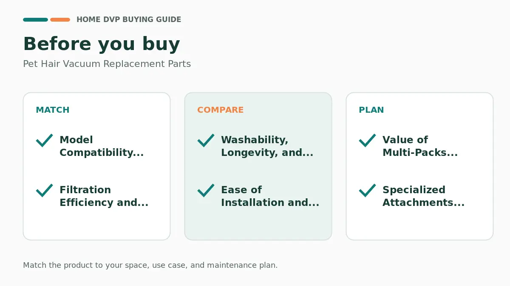
Task: Expand the truncated Value of Multi-Packs... item
Action: click(420, 146)
